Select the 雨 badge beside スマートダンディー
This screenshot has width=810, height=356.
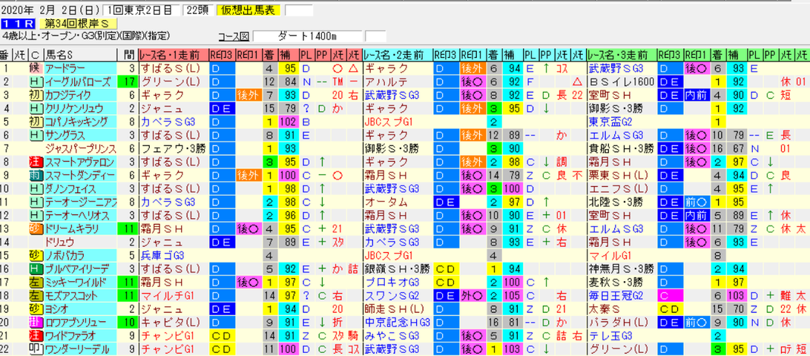click(x=35, y=175)
